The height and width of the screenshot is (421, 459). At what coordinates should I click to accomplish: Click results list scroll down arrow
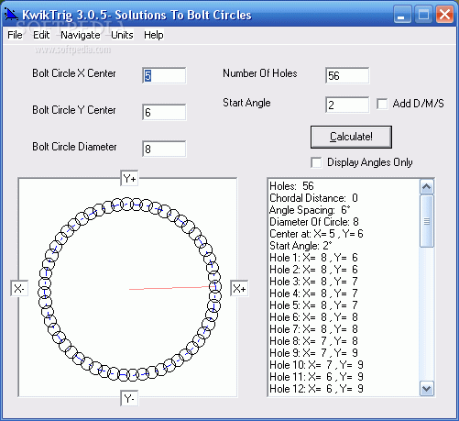click(427, 389)
